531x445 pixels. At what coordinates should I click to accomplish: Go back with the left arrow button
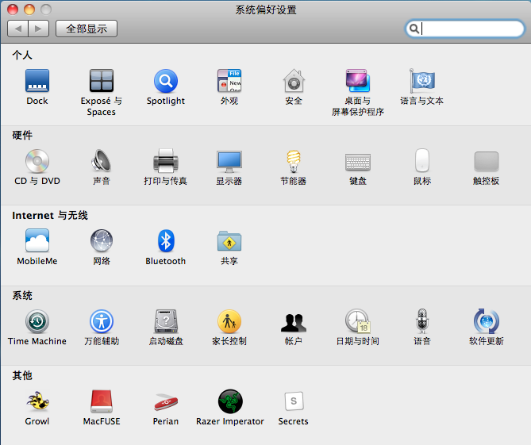point(18,29)
